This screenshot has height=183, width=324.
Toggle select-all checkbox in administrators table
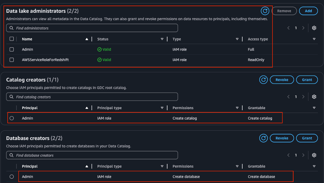pyautogui.click(x=12, y=39)
